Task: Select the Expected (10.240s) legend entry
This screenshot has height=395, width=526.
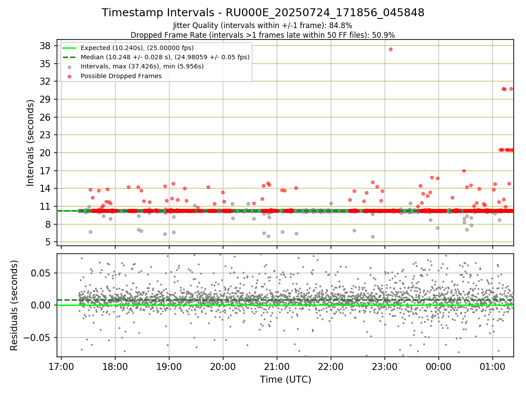Action: click(x=137, y=48)
